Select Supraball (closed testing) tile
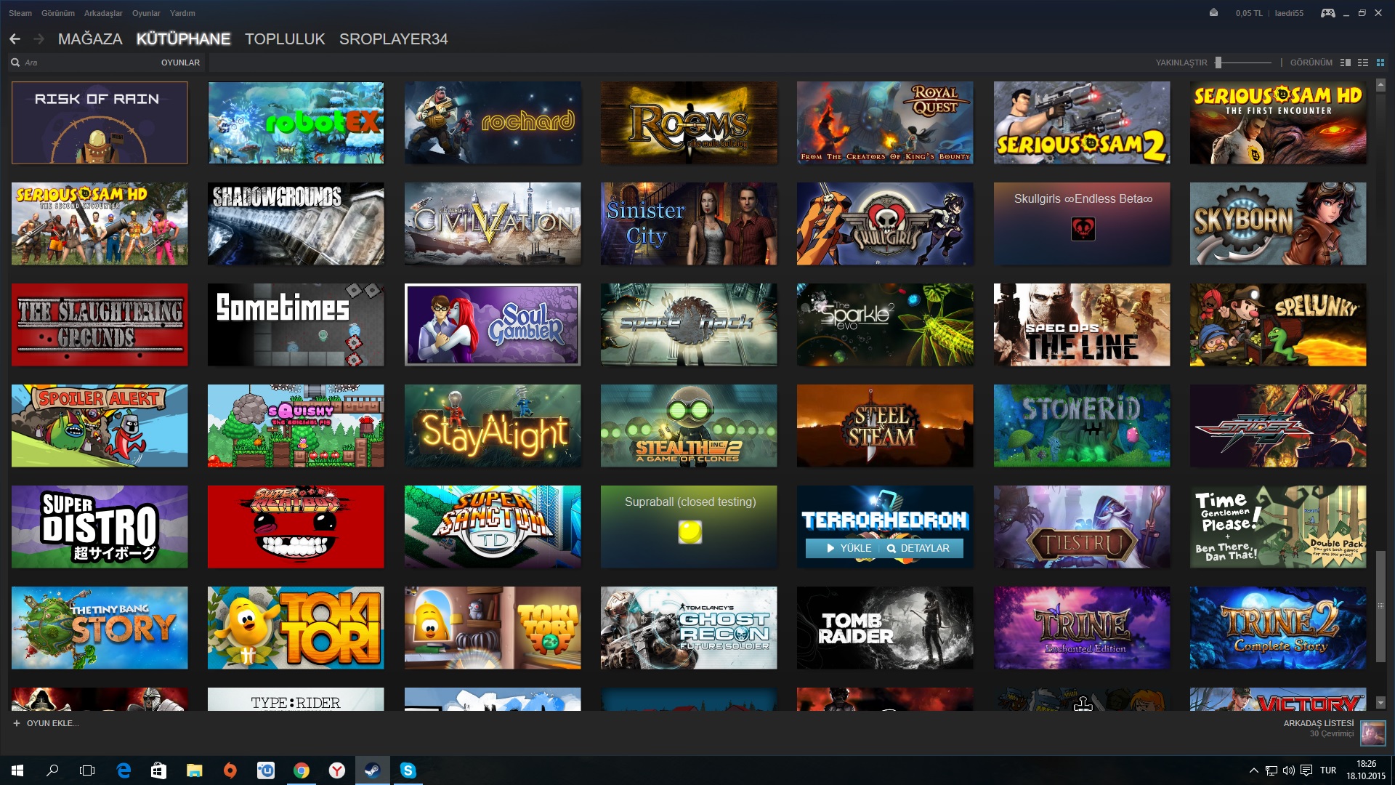This screenshot has width=1395, height=785. pyautogui.click(x=689, y=527)
